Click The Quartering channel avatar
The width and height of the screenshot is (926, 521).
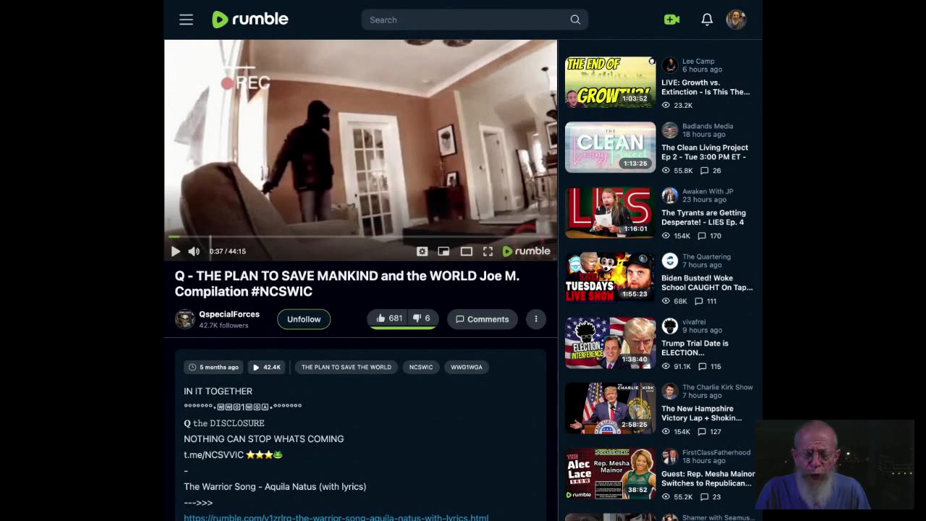[x=670, y=260]
